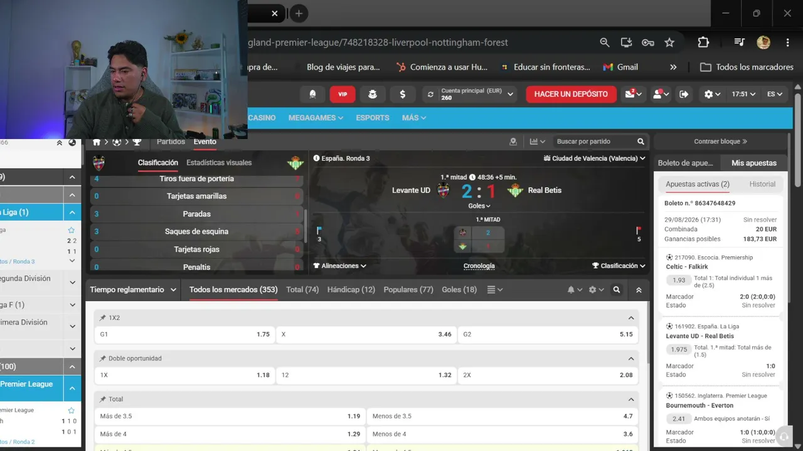Bet on G1 at odds 1.75
Screen dimensions: 803x451
click(184, 334)
